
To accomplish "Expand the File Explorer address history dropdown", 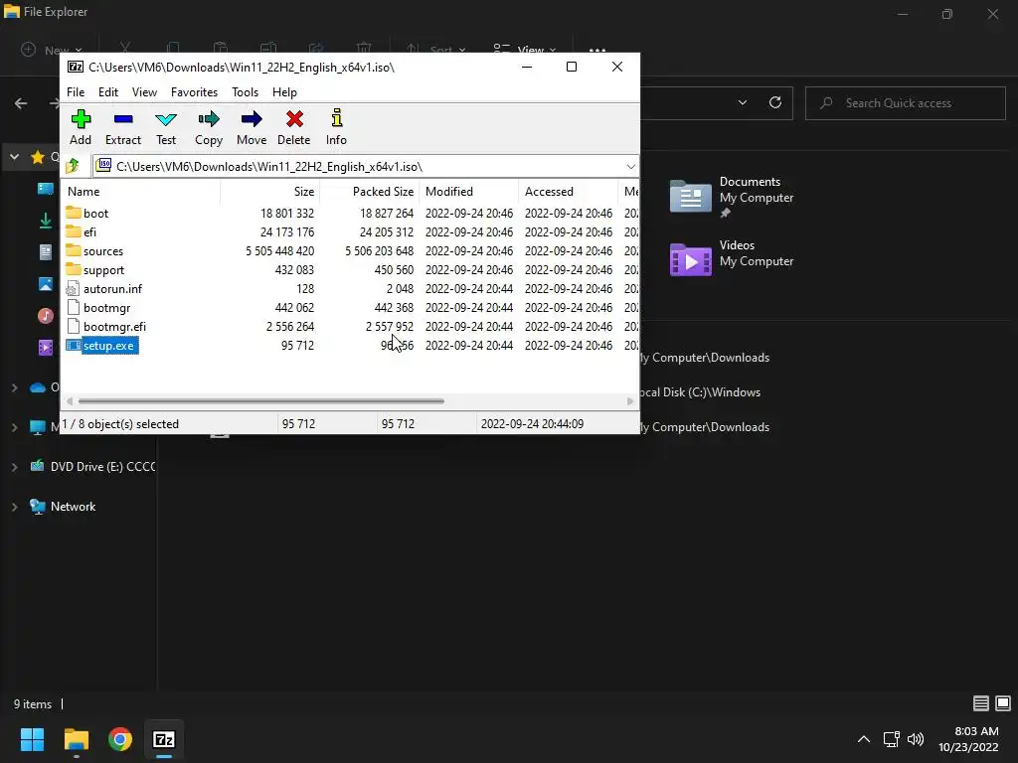I will (x=742, y=102).
